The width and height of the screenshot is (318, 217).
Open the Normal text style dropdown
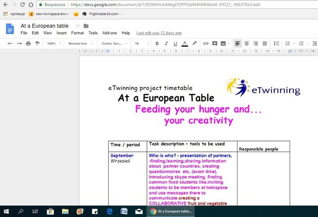[80, 44]
